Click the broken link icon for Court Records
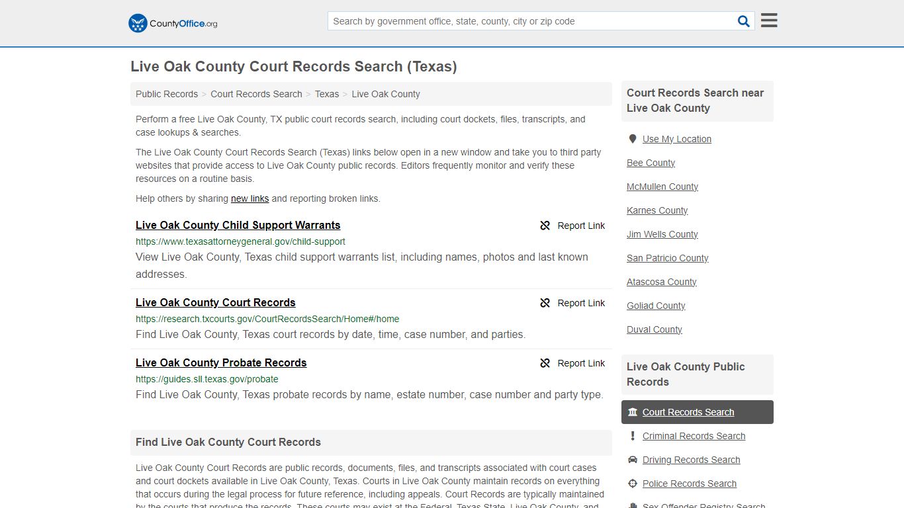The image size is (904, 508). tap(545, 303)
